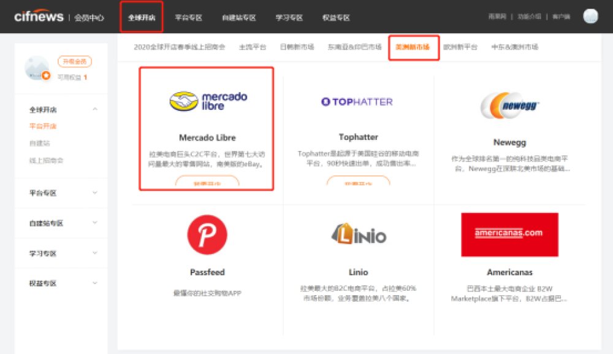Image resolution: width=613 pixels, height=354 pixels.
Task: Open 权益专区 in the top navigation bar
Action: point(336,18)
